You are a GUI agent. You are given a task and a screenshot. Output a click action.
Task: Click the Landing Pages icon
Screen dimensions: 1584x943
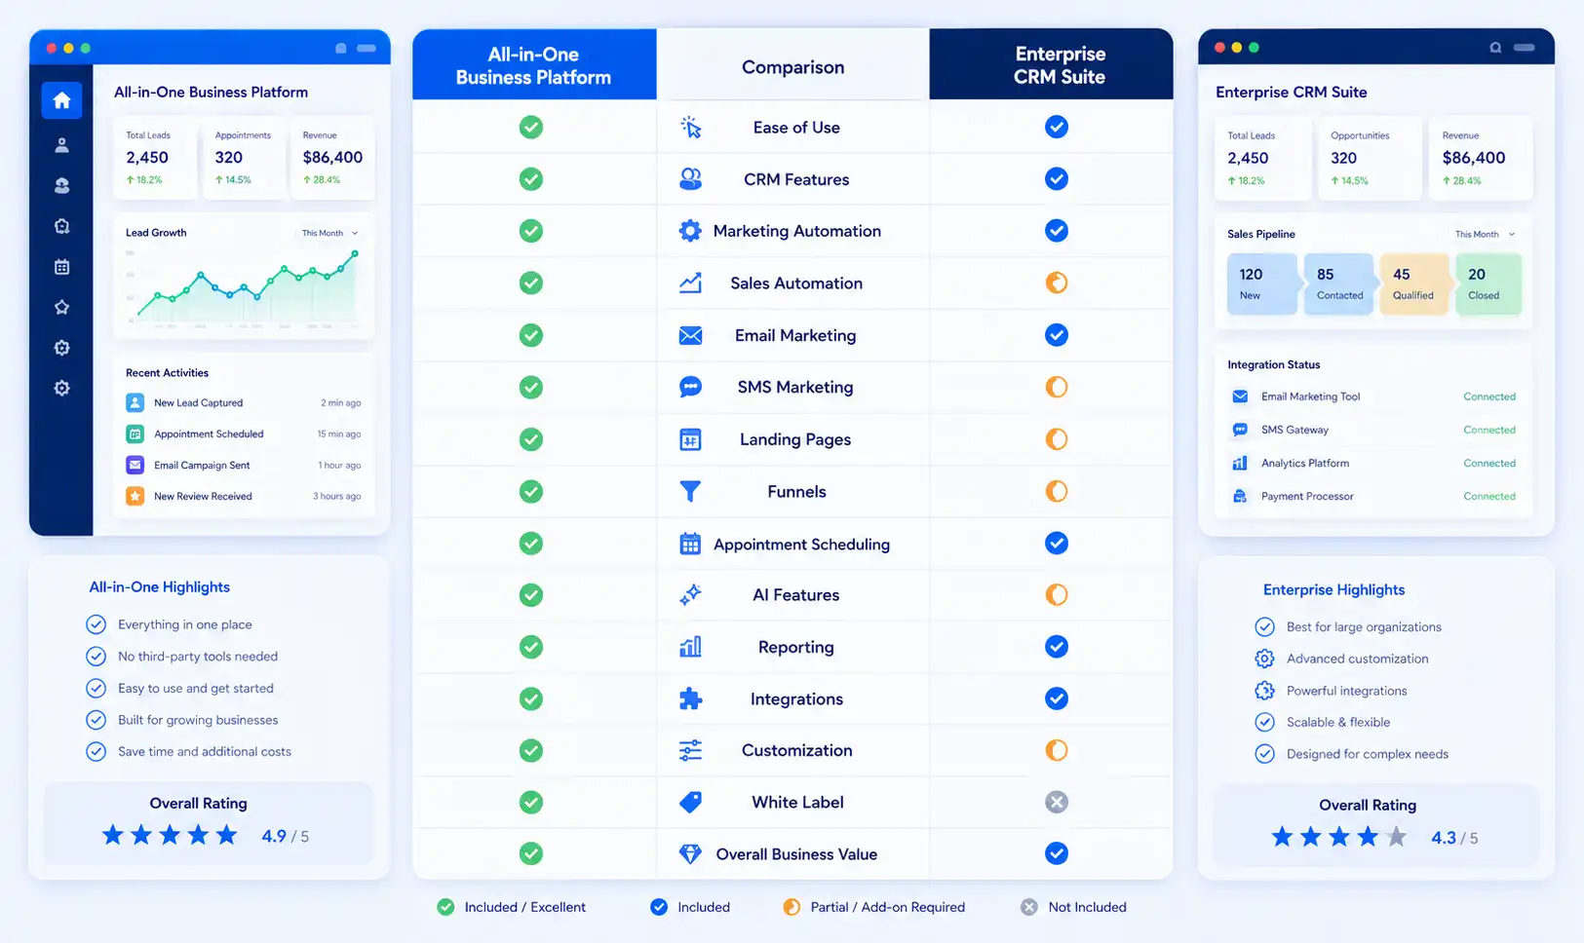pyautogui.click(x=690, y=439)
